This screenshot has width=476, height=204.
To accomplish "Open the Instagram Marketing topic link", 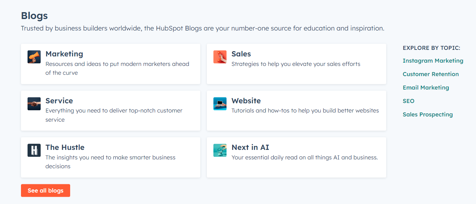I will 433,61.
